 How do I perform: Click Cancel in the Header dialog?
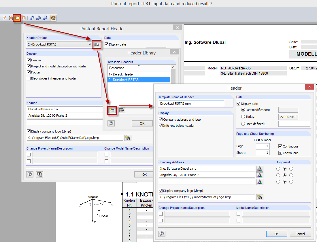coord(300,234)
